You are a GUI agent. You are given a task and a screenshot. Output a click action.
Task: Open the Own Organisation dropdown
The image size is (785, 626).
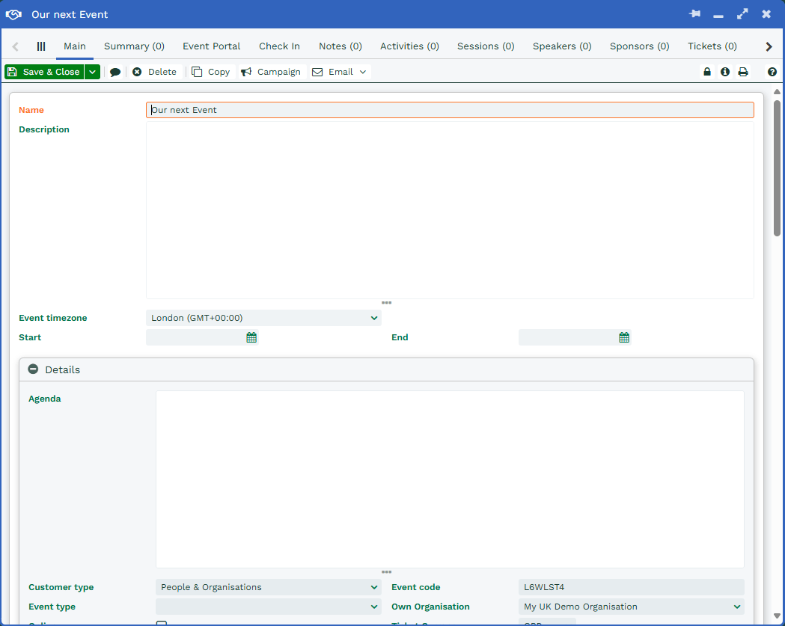point(632,607)
